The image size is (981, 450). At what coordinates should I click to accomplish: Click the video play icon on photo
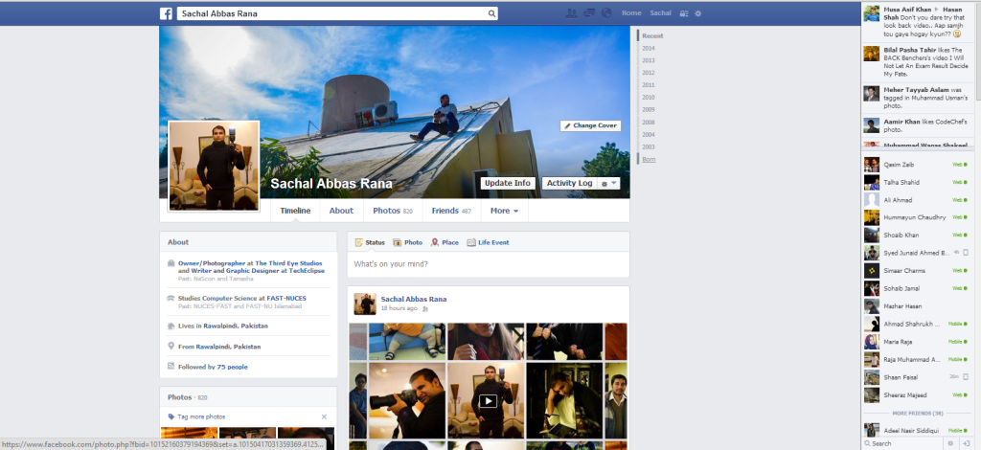pos(488,401)
